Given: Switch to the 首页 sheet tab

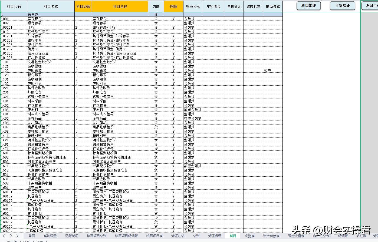Looking at the screenshot, I should pos(32,236).
